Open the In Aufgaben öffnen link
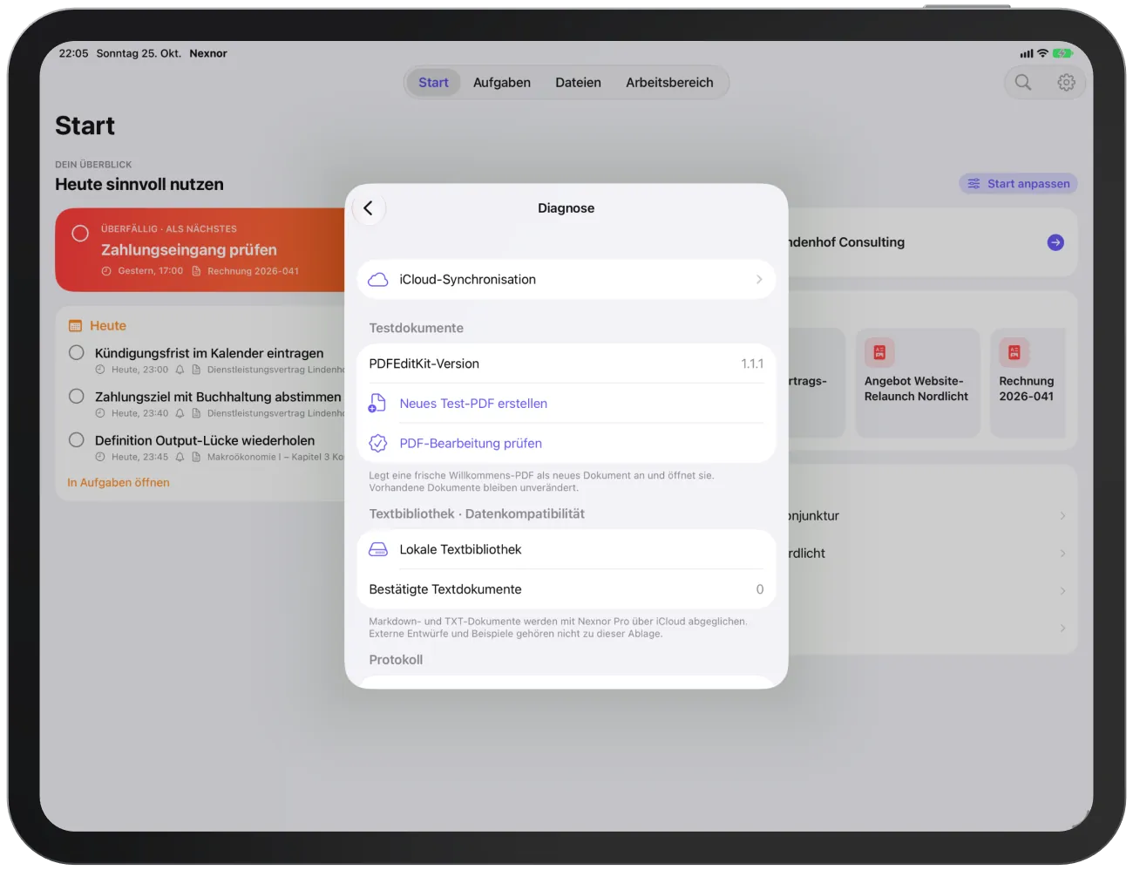This screenshot has width=1133, height=870. [119, 483]
